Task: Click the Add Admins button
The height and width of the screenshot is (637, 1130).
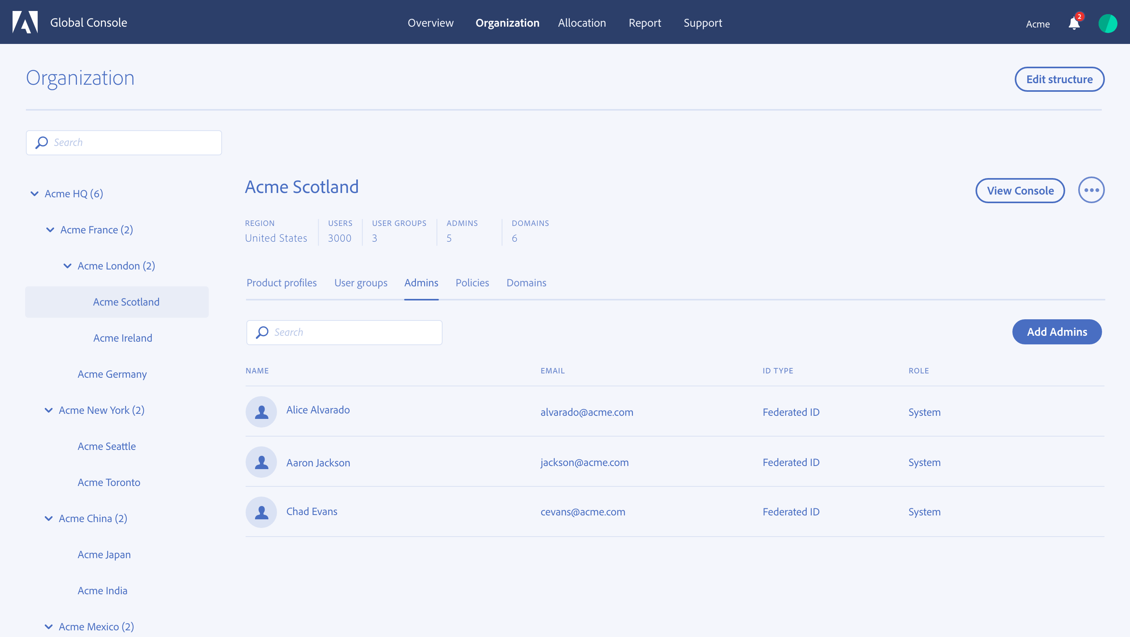Action: [1057, 332]
